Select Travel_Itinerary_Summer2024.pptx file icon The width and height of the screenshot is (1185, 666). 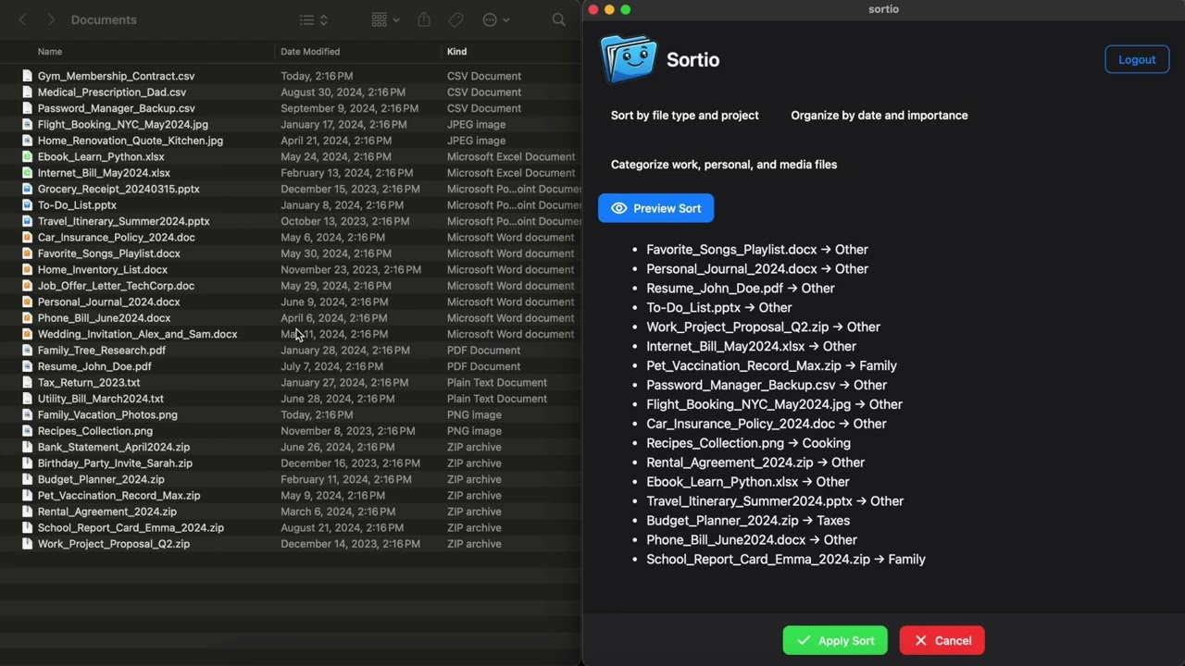(27, 221)
